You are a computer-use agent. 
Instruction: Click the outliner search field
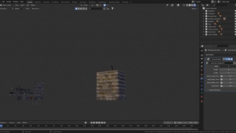tap(220, 5)
